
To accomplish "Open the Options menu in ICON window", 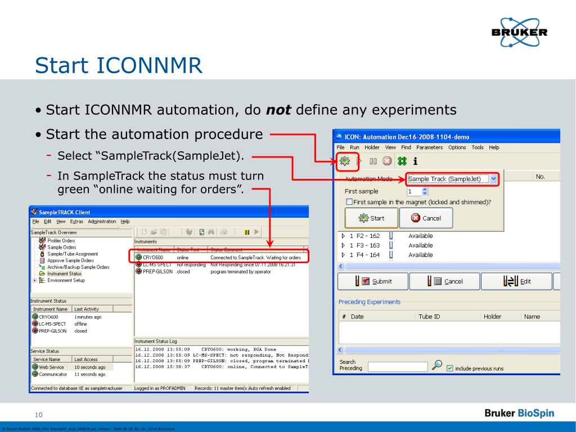I will click(x=457, y=147).
